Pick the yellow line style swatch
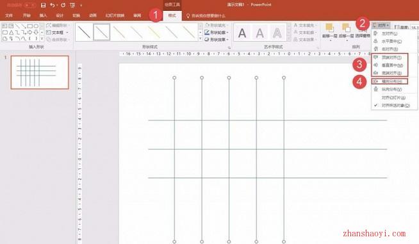 coord(154,32)
